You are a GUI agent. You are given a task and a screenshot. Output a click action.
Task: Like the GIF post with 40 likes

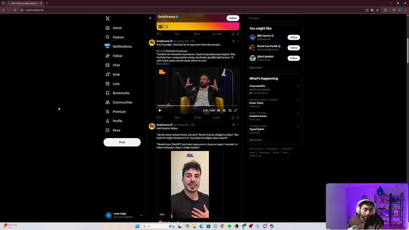(195, 34)
